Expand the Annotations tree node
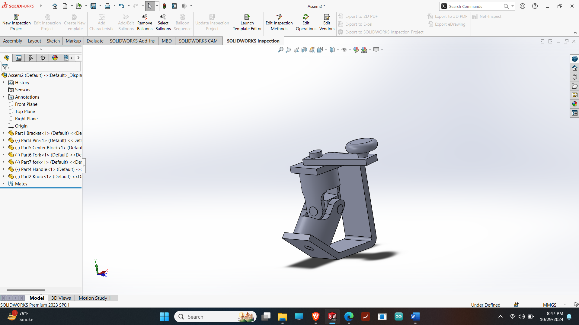 tap(4, 97)
